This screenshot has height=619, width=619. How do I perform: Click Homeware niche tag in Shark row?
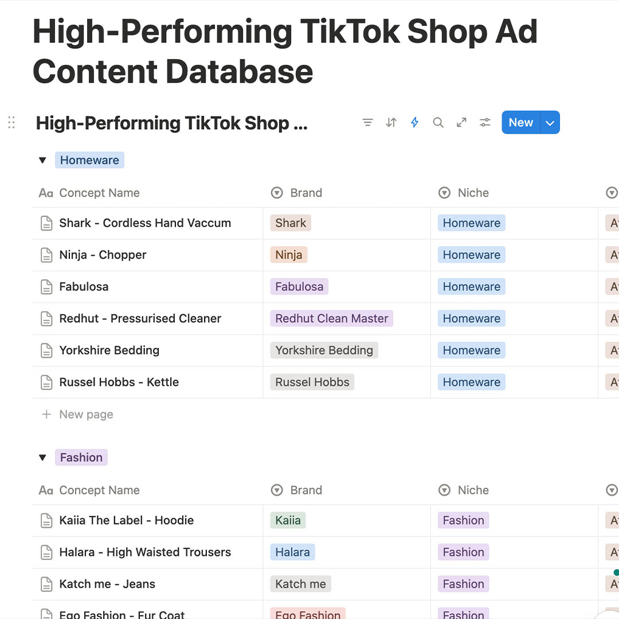471,223
